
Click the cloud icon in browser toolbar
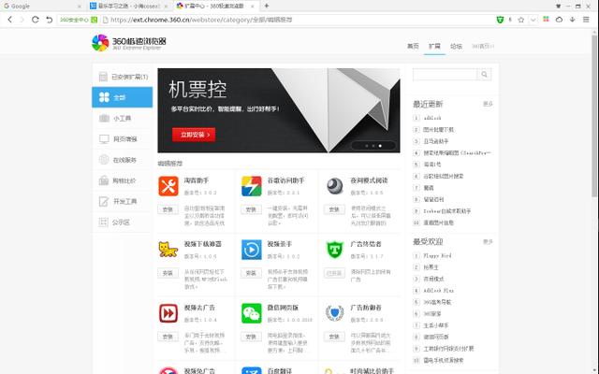point(559,20)
